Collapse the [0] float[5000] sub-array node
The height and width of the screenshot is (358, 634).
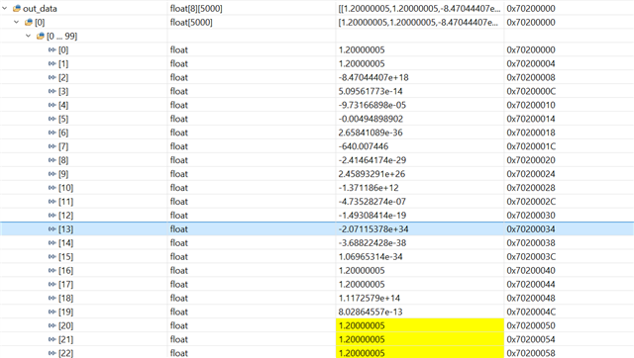point(17,22)
